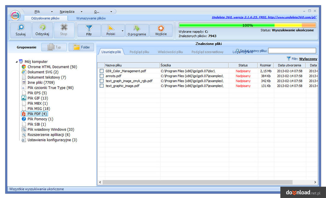Click the Plik PDF red icon
326x198 pixels.
24,113
